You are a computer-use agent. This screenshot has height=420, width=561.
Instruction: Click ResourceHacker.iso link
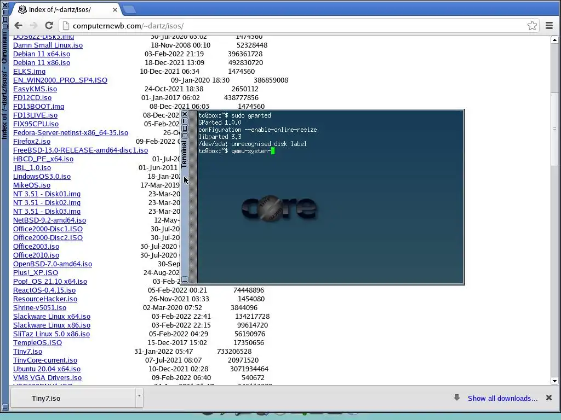pos(45,299)
